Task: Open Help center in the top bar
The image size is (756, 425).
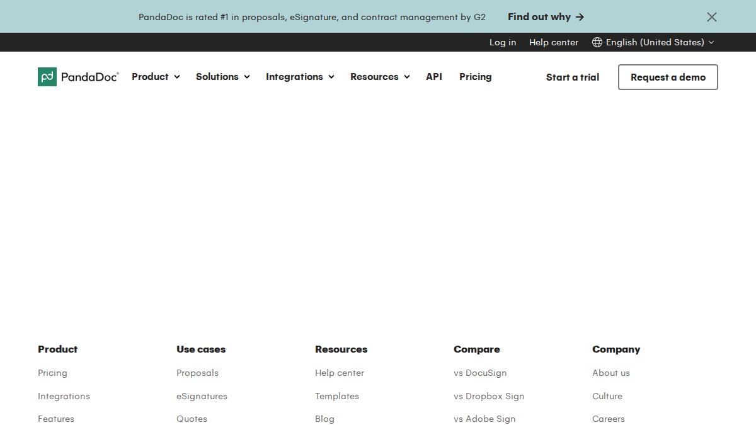Action: pyautogui.click(x=554, y=42)
